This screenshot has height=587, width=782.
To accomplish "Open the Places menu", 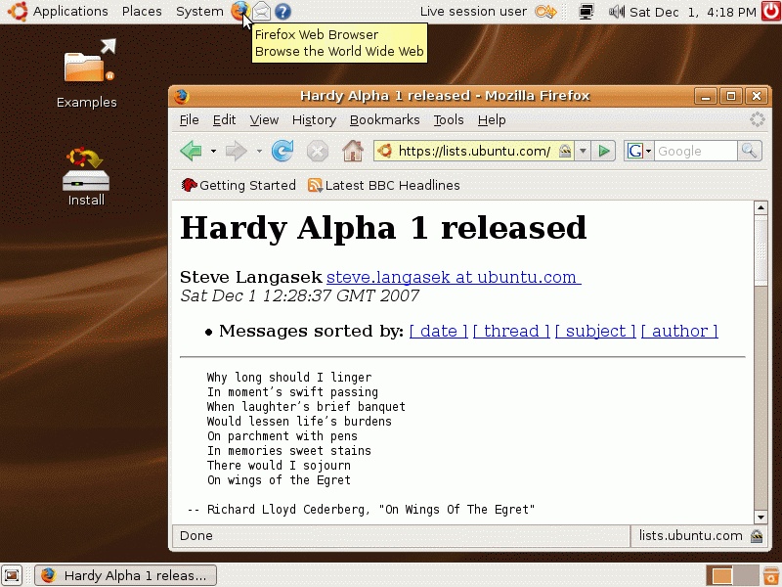I will 142,11.
